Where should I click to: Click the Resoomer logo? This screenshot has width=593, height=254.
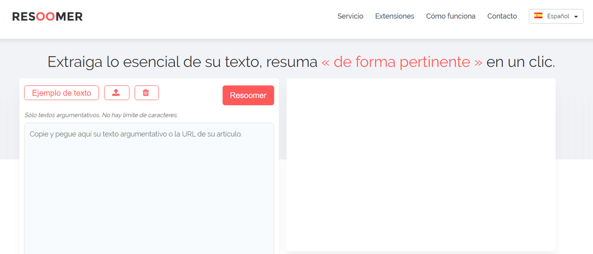coord(47,16)
